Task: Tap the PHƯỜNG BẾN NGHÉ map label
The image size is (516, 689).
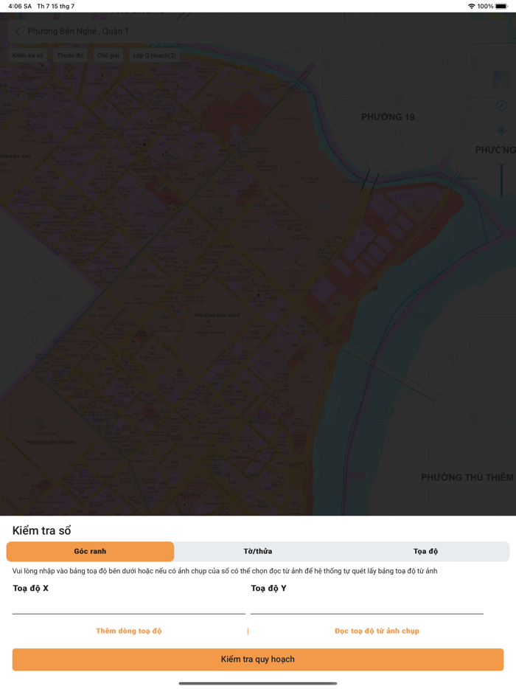Action: [217, 315]
